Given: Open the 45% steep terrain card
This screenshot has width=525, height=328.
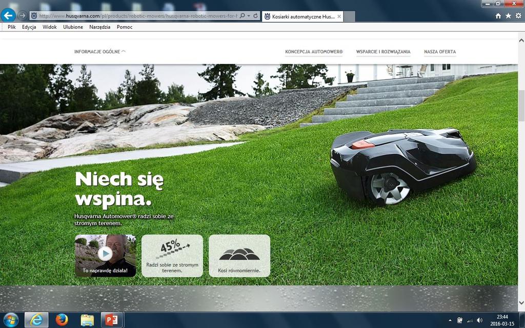Looking at the screenshot, I should click(x=172, y=256).
